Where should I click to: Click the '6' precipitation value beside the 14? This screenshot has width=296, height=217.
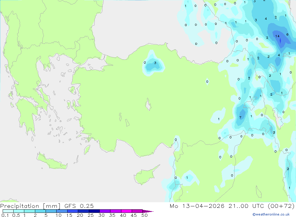287,34
